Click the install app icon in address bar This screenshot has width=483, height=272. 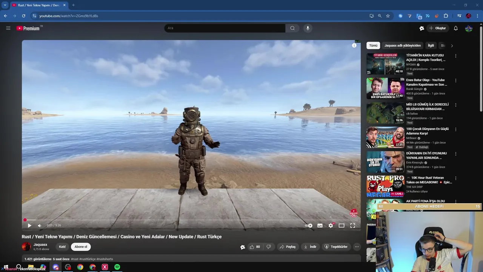click(372, 16)
